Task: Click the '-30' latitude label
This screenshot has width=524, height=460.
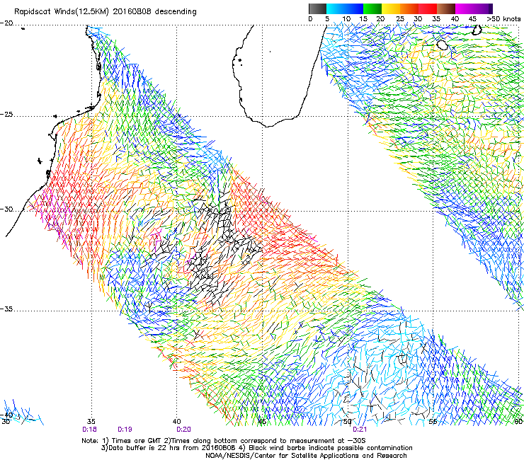Action: (6, 209)
